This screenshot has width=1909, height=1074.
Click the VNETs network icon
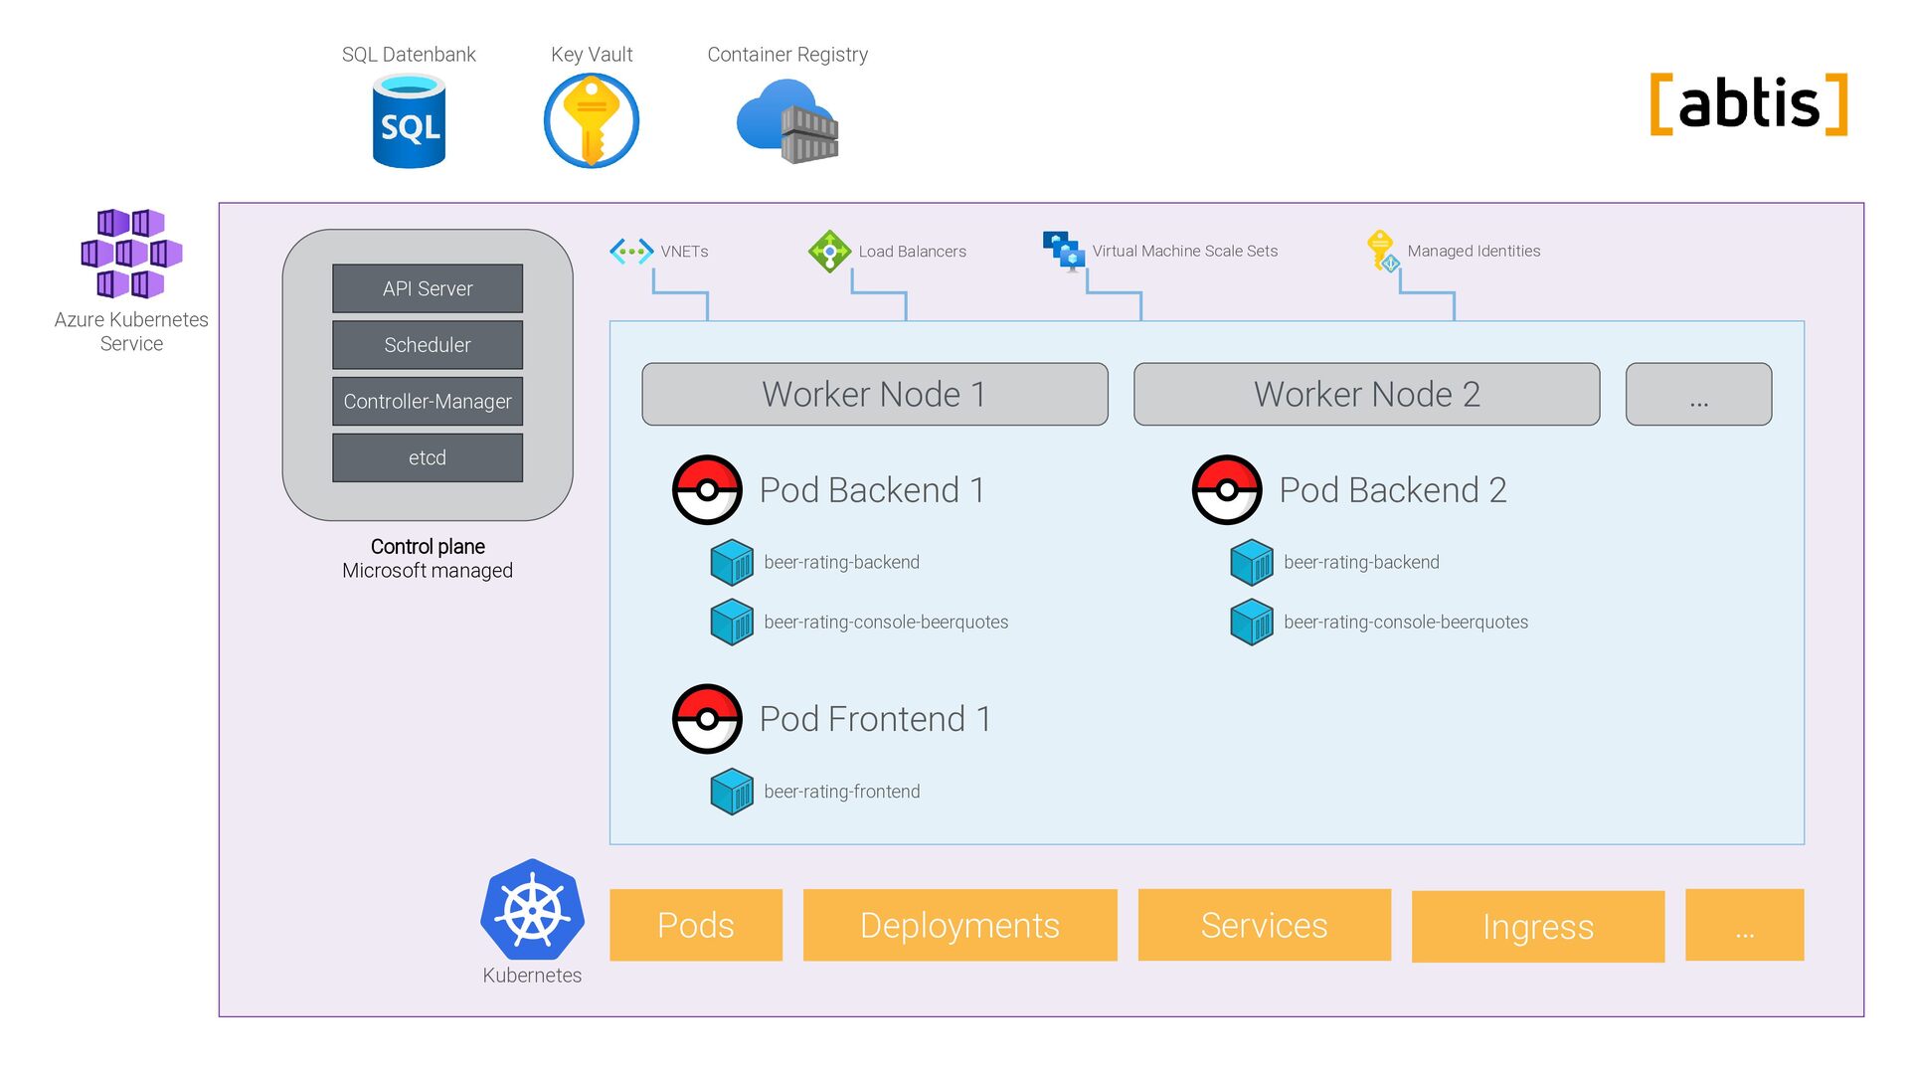[x=631, y=251]
